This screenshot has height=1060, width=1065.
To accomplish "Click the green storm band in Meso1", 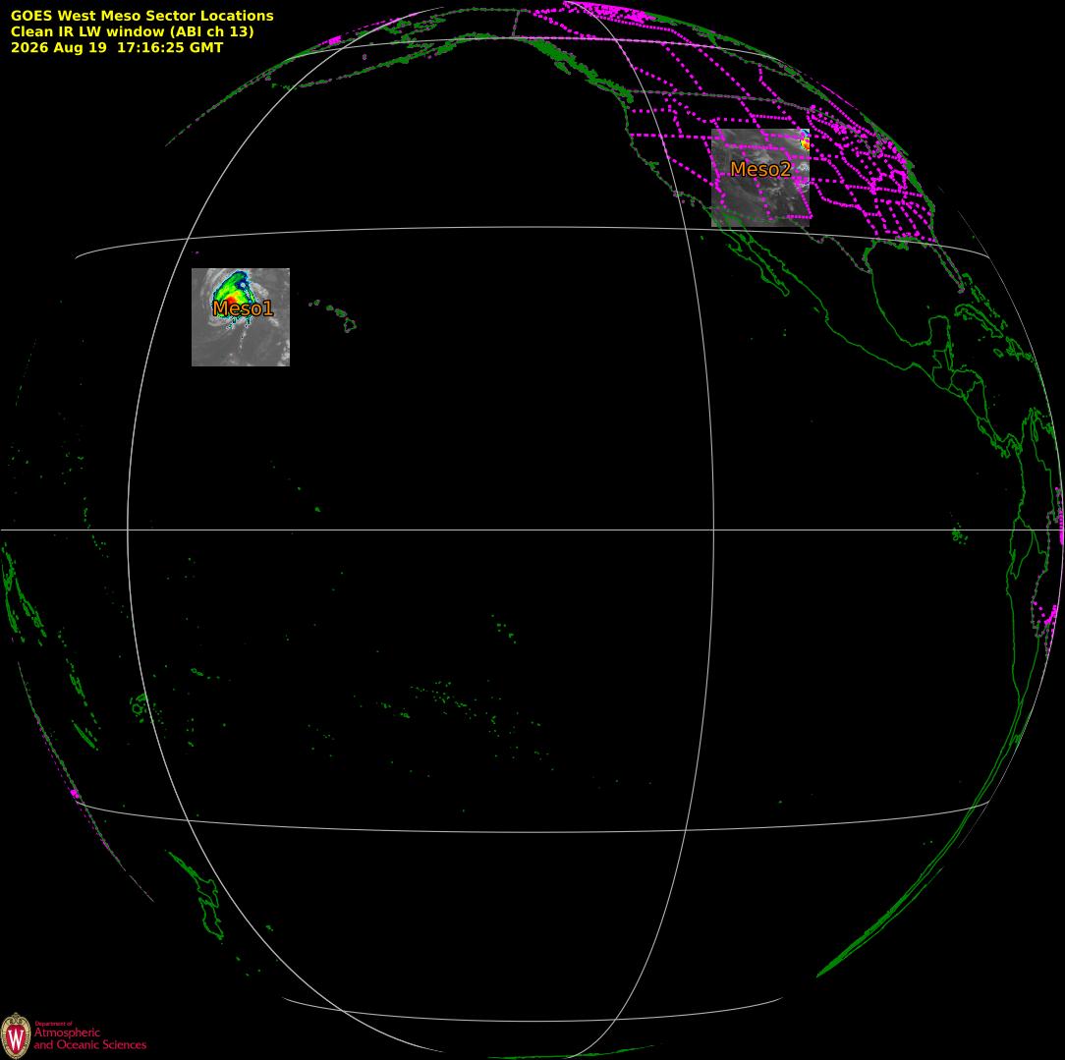I will (233, 283).
